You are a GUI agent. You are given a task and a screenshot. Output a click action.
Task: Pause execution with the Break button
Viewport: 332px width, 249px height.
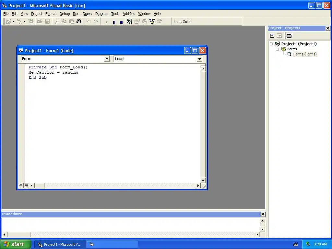pos(114,22)
